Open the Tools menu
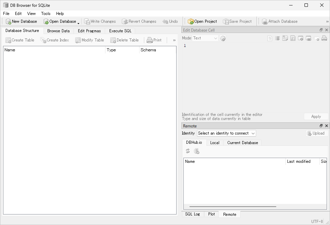330x225 pixels. (x=46, y=14)
